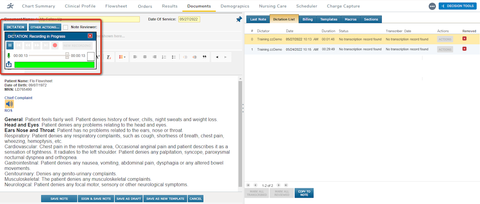Viewport: 480px width, 204px height.
Task: Click the dictation upload/share icon
Action: click(x=9, y=64)
